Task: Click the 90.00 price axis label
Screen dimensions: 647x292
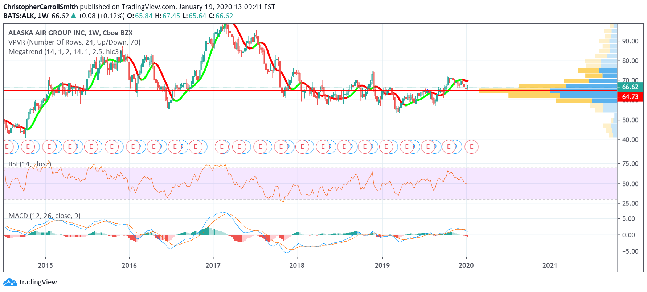Action: (x=630, y=41)
